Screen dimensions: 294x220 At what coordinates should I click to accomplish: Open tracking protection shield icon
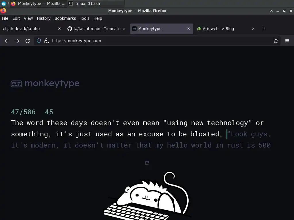[39, 41]
